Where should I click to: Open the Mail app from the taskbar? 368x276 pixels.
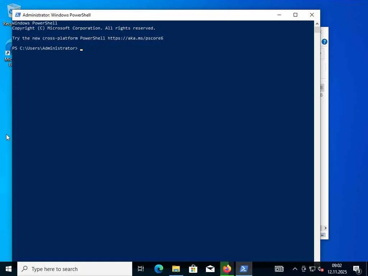(x=210, y=269)
